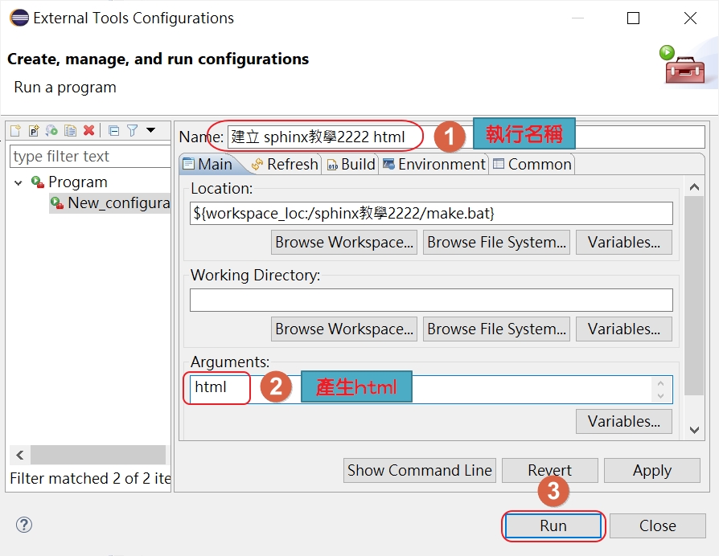This screenshot has width=719, height=556.
Task: Browse File System for Working Directory
Action: (496, 329)
